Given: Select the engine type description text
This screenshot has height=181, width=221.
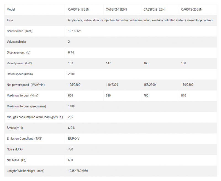Looking at the screenshot, I should (x=140, y=20).
